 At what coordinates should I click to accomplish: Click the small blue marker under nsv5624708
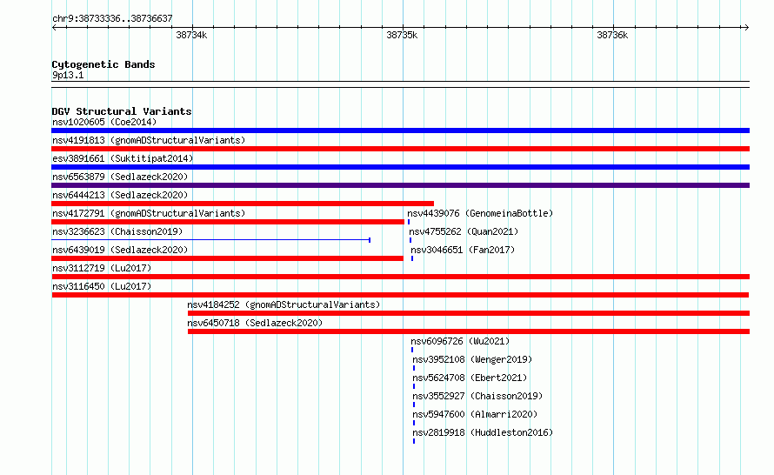tap(414, 386)
